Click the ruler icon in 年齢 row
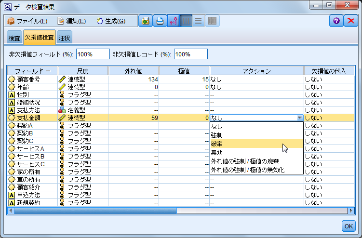362x238 pixels. [62, 87]
